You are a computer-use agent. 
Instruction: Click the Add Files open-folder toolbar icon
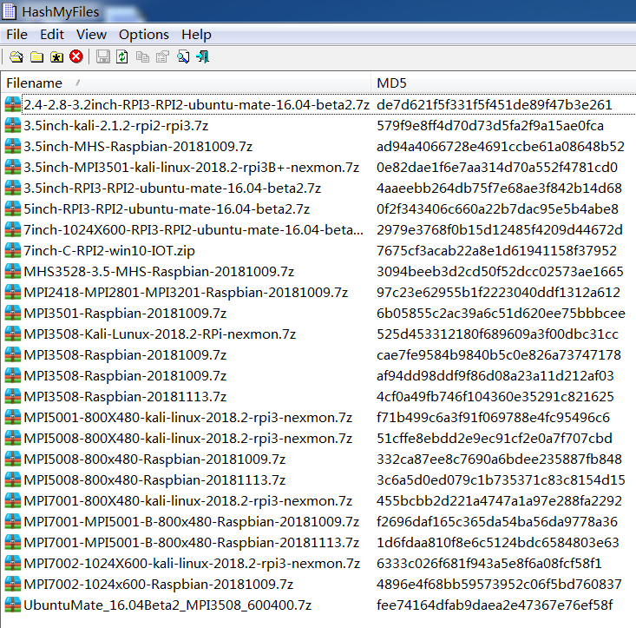tap(16, 57)
